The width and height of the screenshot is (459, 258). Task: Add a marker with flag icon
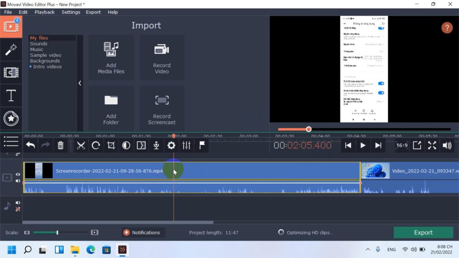tap(202, 146)
